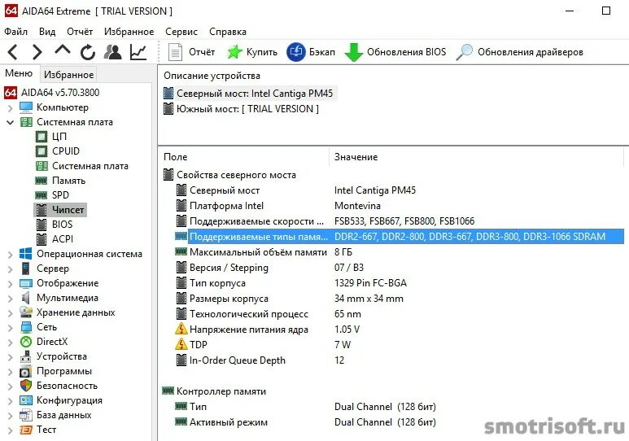
Task: Select the CPUID chip icon
Action: pyautogui.click(x=41, y=151)
